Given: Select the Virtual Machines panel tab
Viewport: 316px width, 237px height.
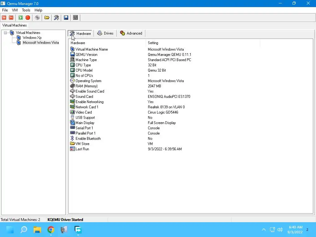Looking at the screenshot, I should [15, 25].
